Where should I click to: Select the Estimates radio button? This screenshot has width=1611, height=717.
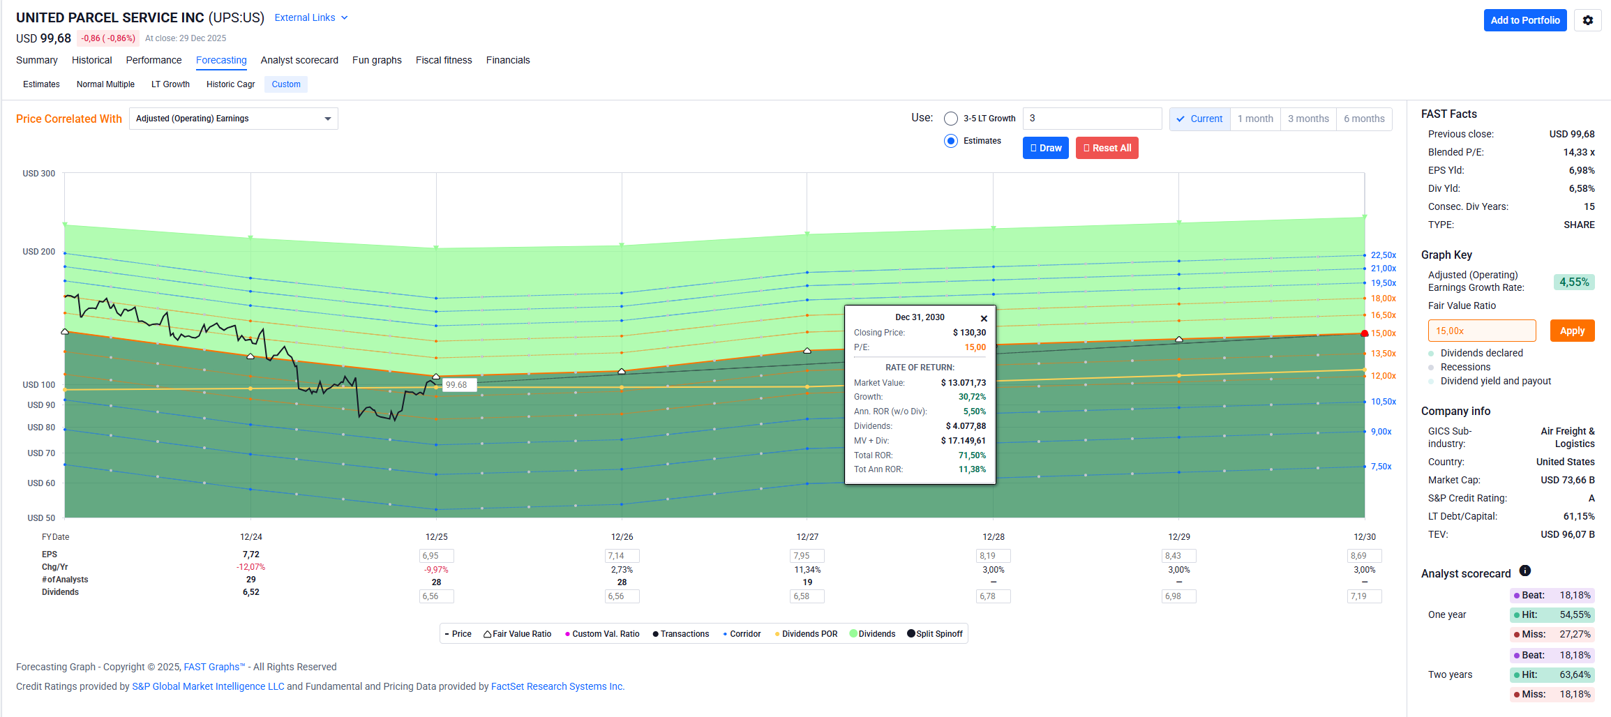point(950,141)
